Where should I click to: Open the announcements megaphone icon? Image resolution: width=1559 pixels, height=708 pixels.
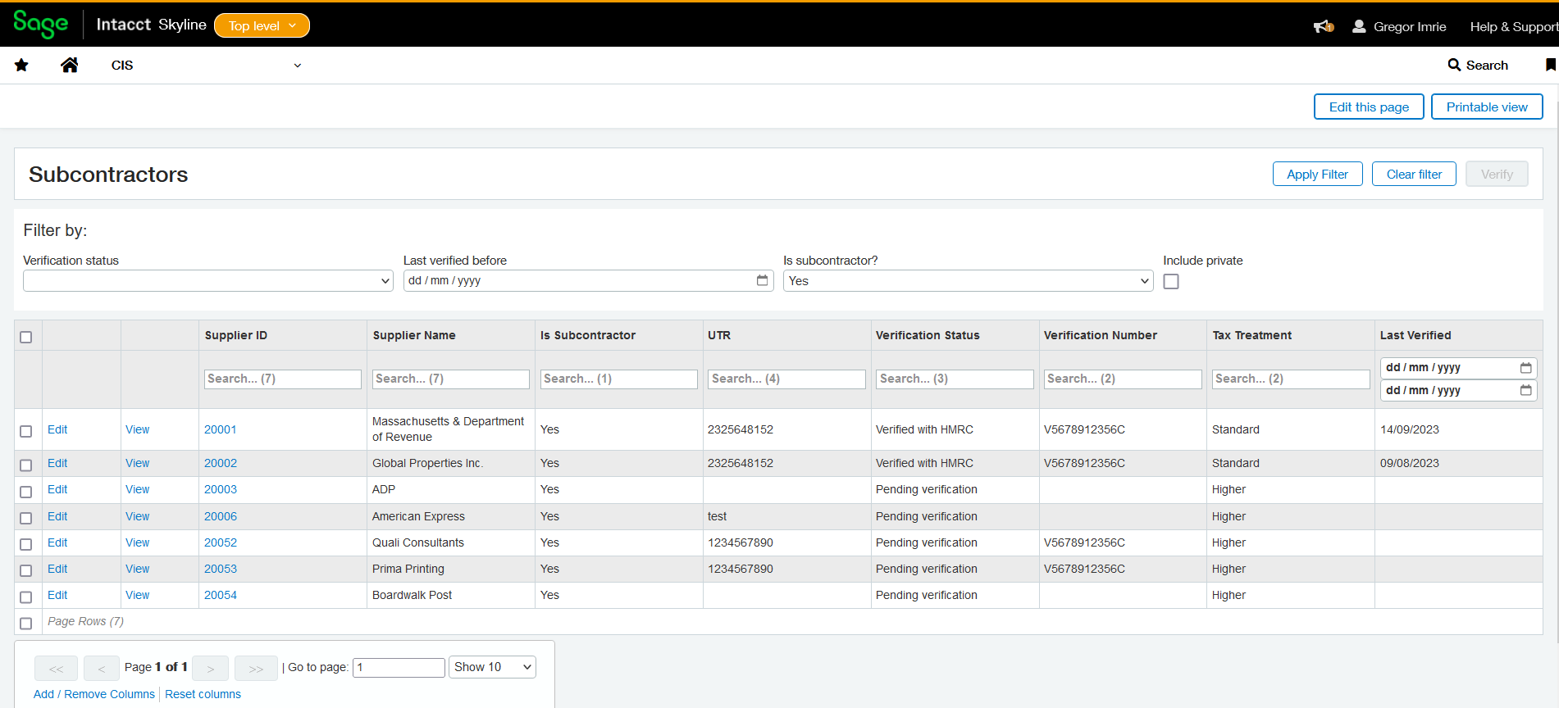pos(1323,27)
